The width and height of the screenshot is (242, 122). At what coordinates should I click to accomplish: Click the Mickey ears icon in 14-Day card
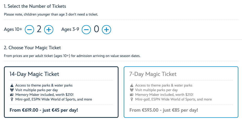11,90
